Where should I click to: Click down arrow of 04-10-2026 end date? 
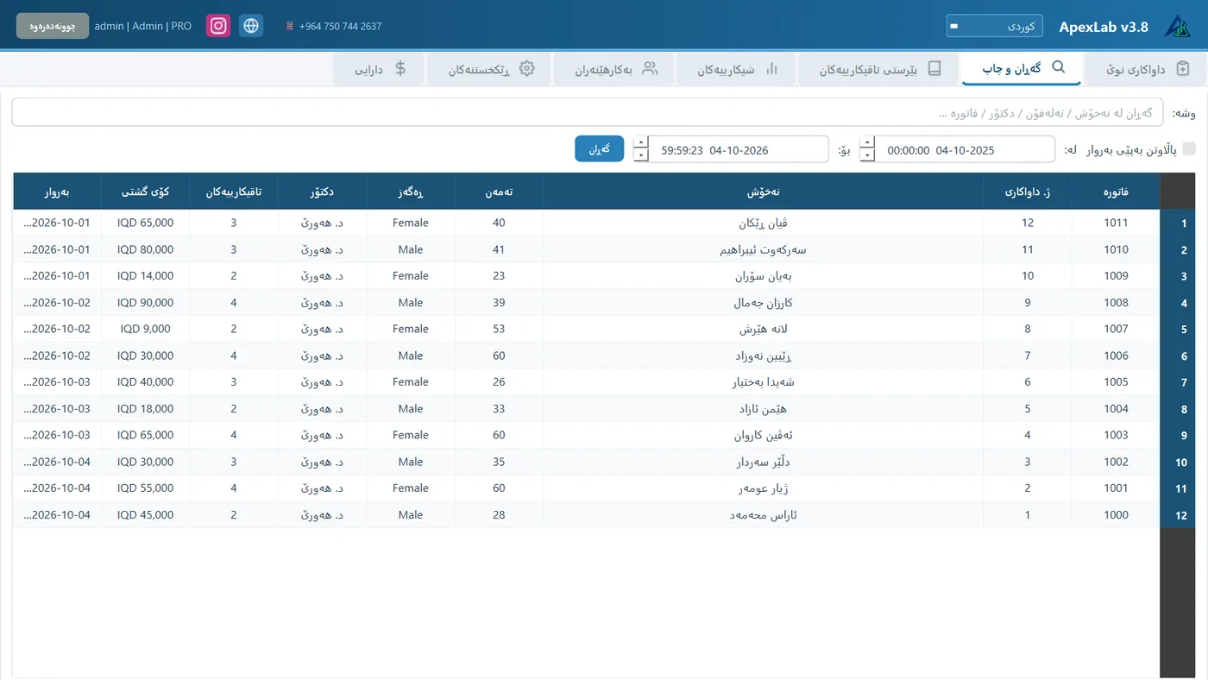641,155
